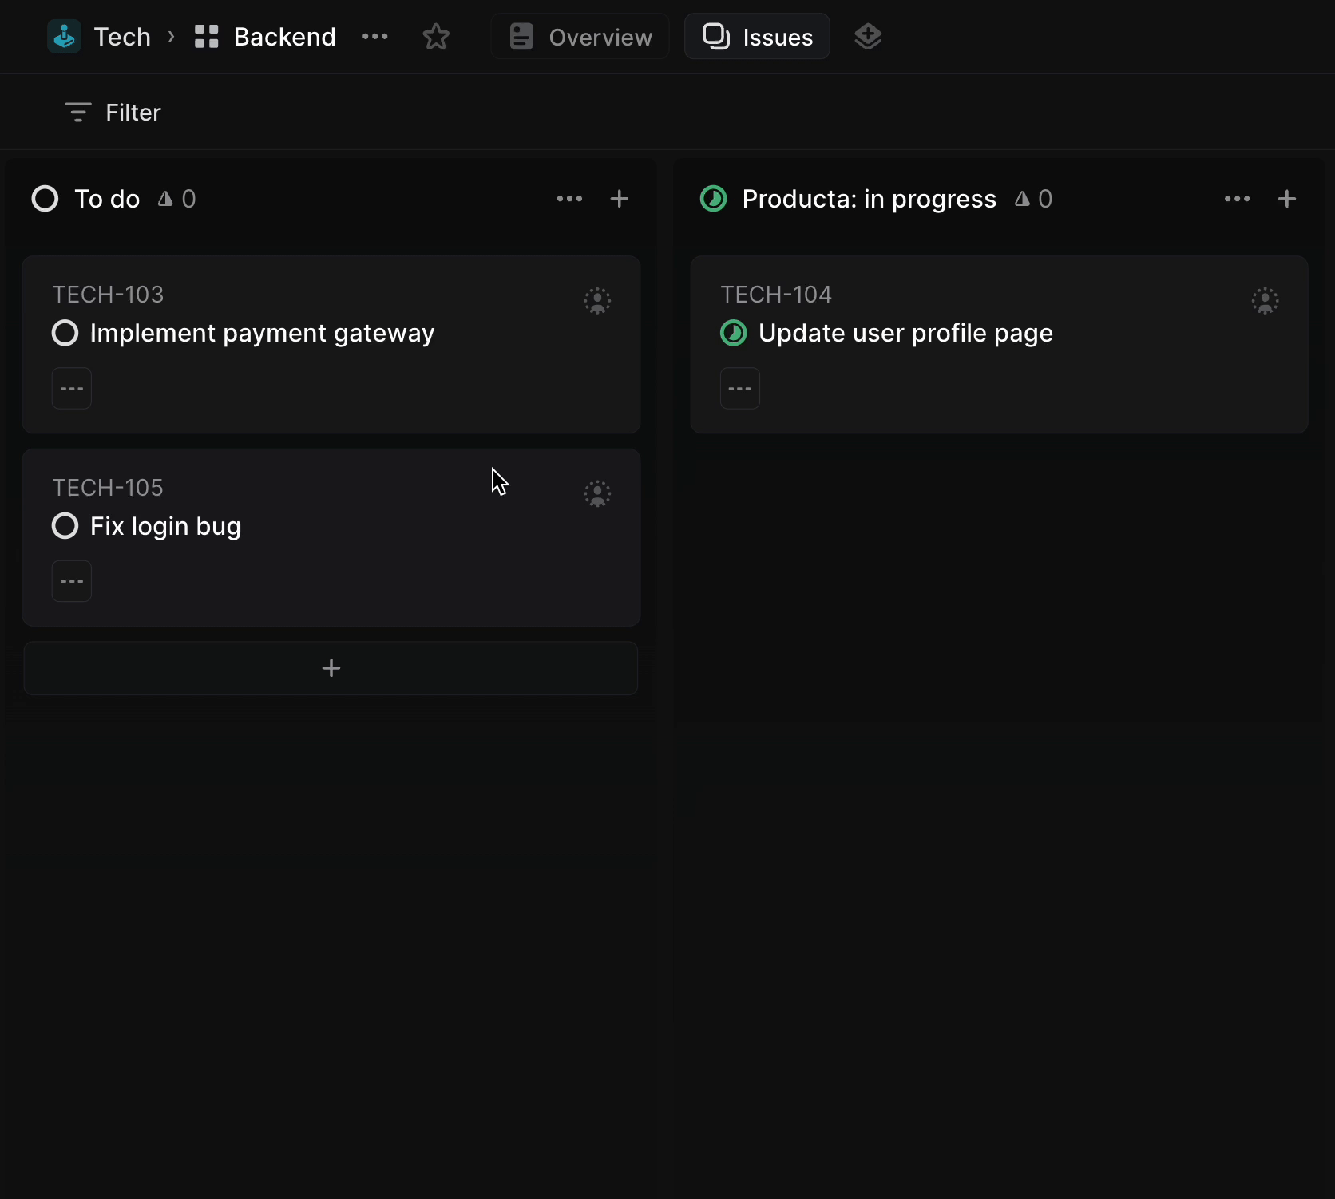Toggle status circle on Implement payment gateway

tap(65, 333)
